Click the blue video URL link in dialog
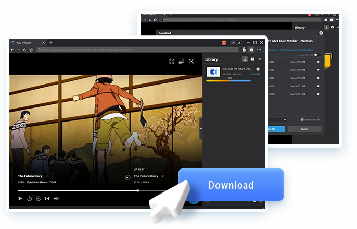This screenshot has width=357, height=229. (291, 50)
